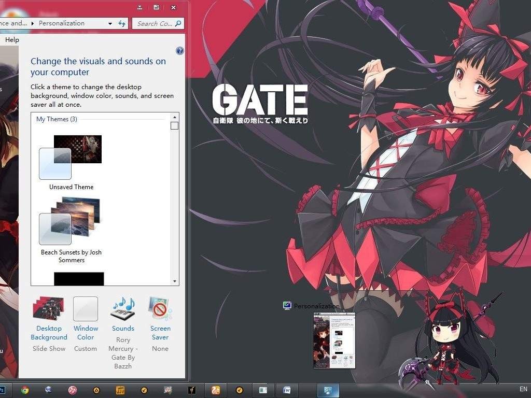Click the Slide Show link under Desktop Background
This screenshot has width=531, height=398.
pos(49,348)
